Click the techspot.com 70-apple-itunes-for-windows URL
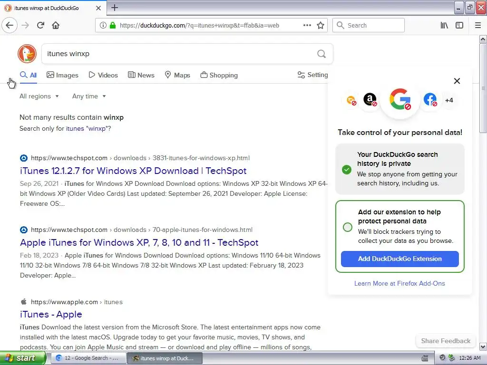487x365 pixels. click(x=142, y=230)
